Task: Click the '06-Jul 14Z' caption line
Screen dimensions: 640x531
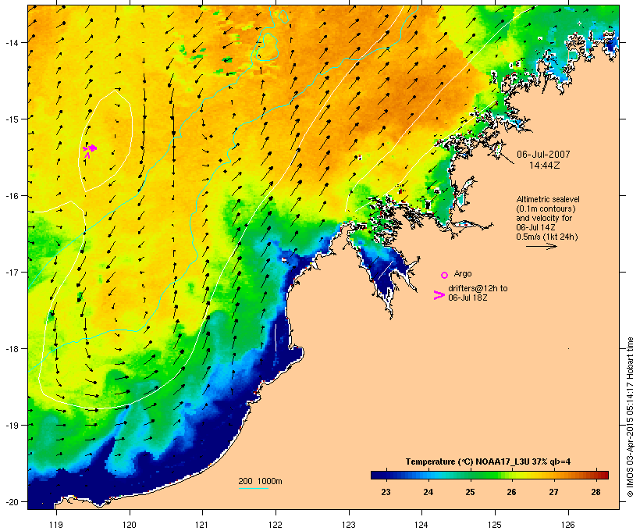Action: pos(535,227)
